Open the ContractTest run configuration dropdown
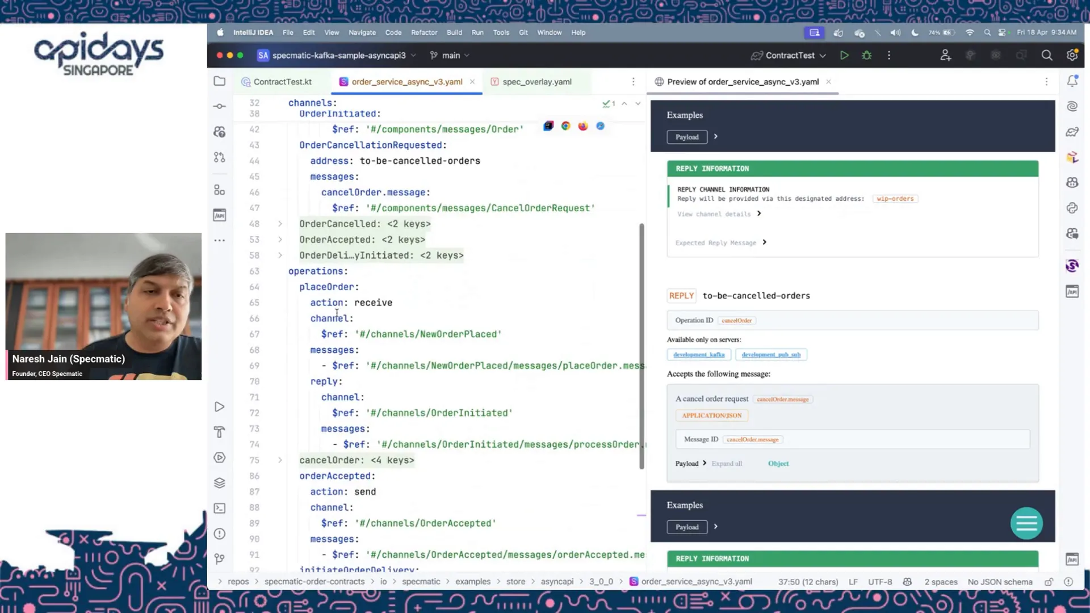 pos(789,55)
